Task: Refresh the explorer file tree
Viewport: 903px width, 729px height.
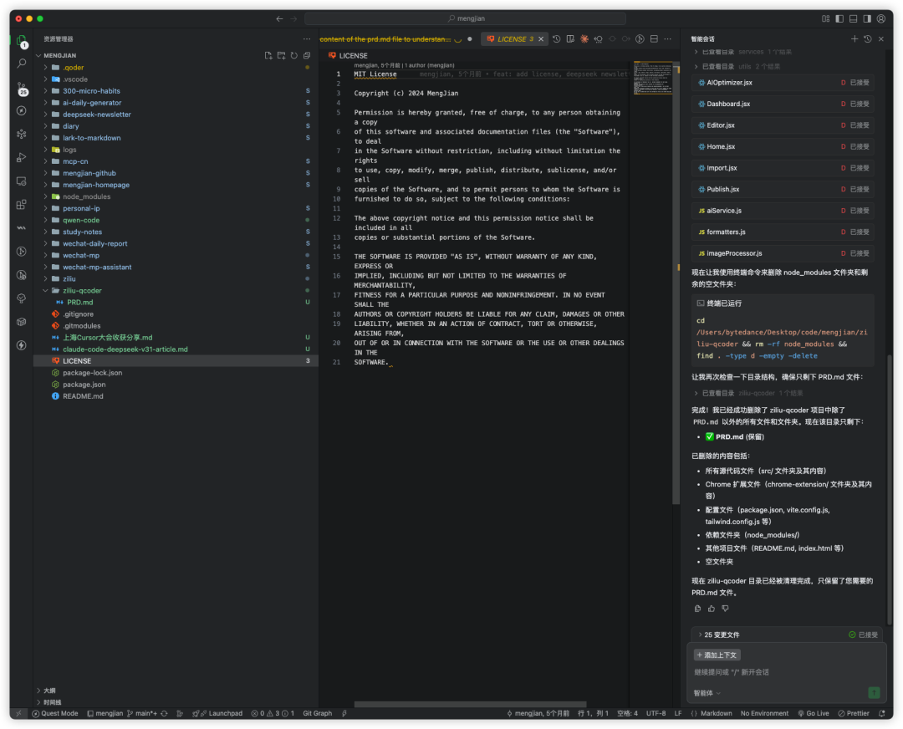Action: click(294, 55)
